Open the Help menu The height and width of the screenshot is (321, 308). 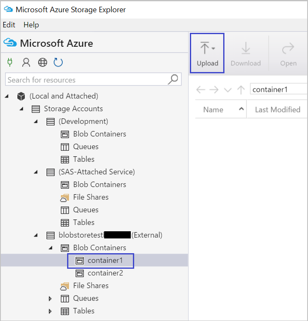pos(31,25)
